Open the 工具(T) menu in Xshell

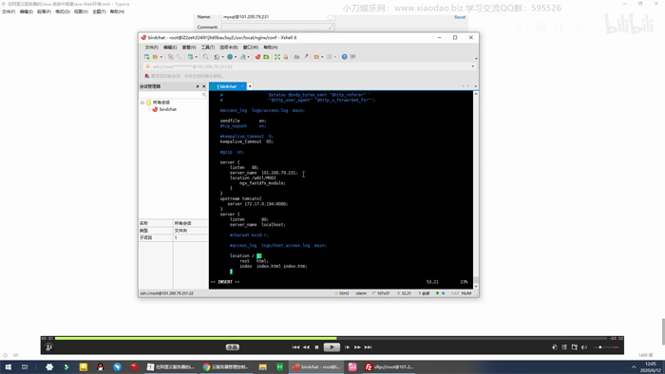[208, 47]
